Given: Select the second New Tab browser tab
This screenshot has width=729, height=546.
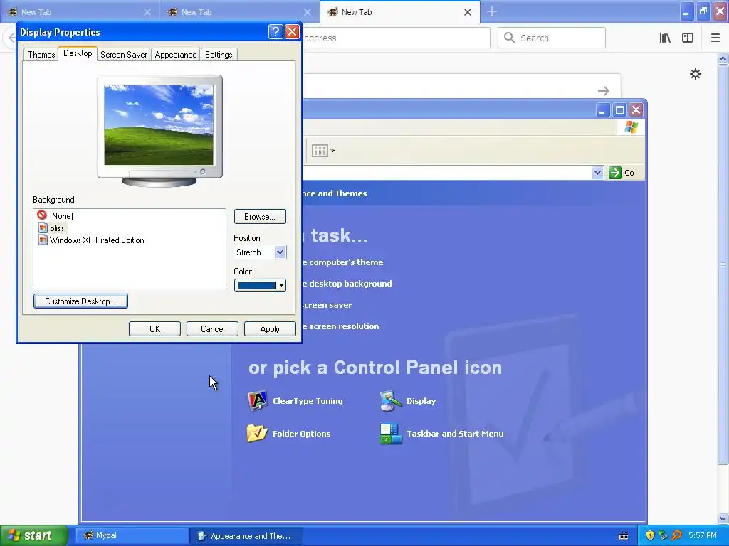Looking at the screenshot, I should coord(240,12).
